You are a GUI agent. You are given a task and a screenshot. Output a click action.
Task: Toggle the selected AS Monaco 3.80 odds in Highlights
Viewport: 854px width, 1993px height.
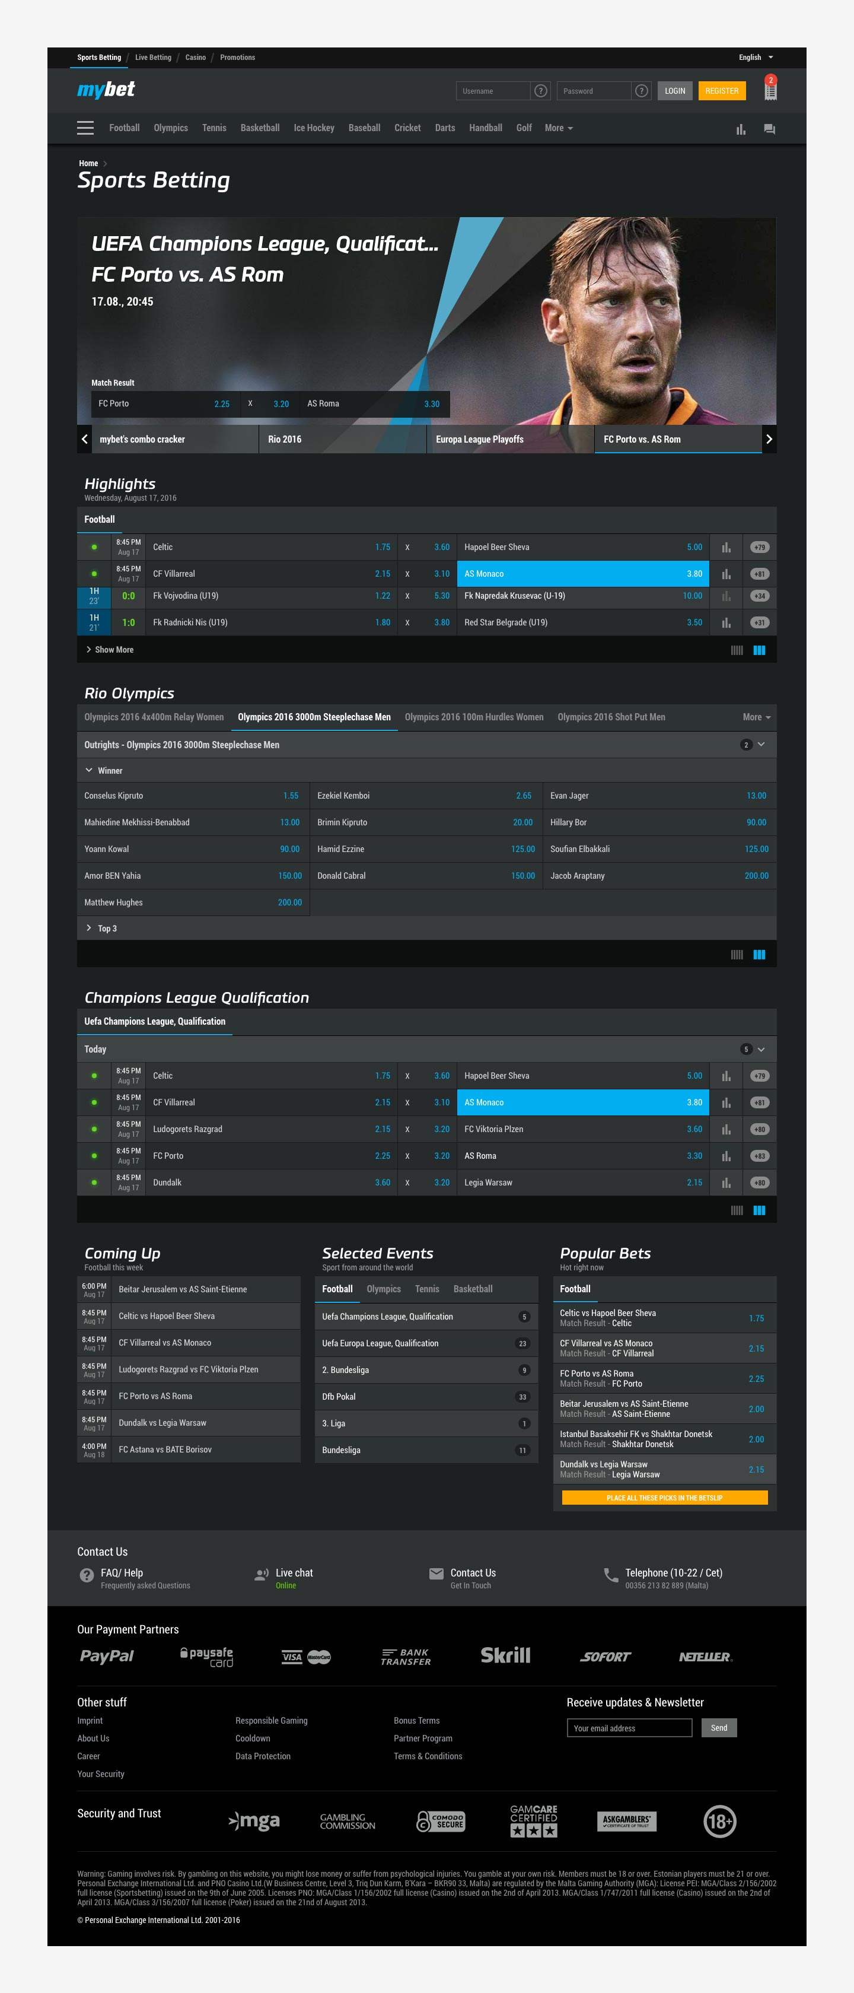click(x=583, y=573)
